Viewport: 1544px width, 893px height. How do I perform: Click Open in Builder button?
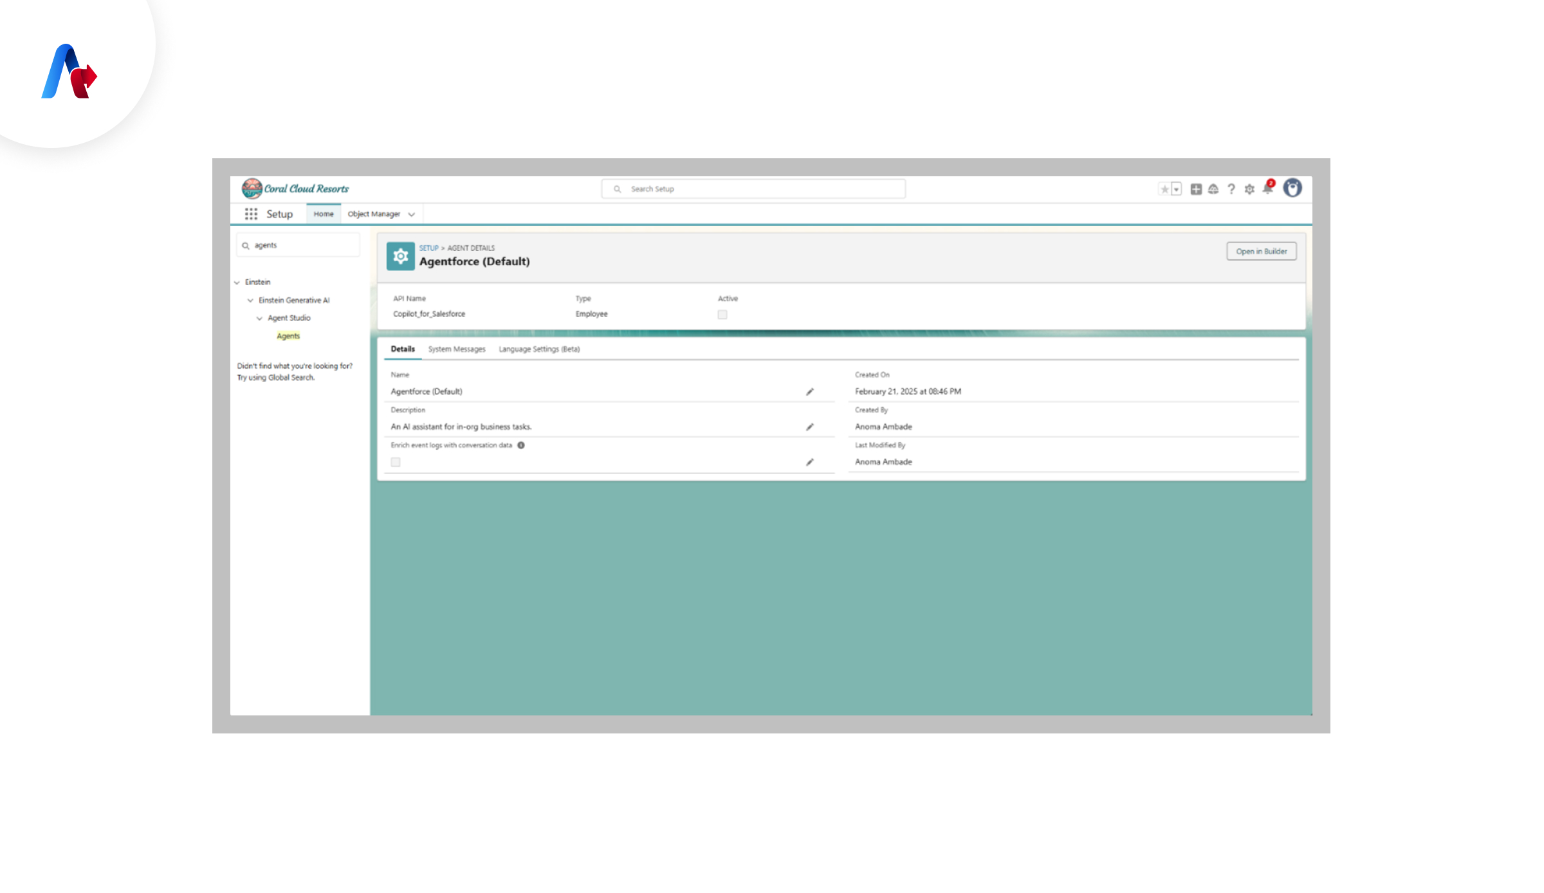click(1261, 252)
